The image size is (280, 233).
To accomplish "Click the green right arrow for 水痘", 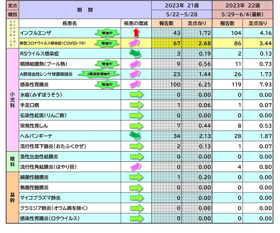I will point(136,94).
